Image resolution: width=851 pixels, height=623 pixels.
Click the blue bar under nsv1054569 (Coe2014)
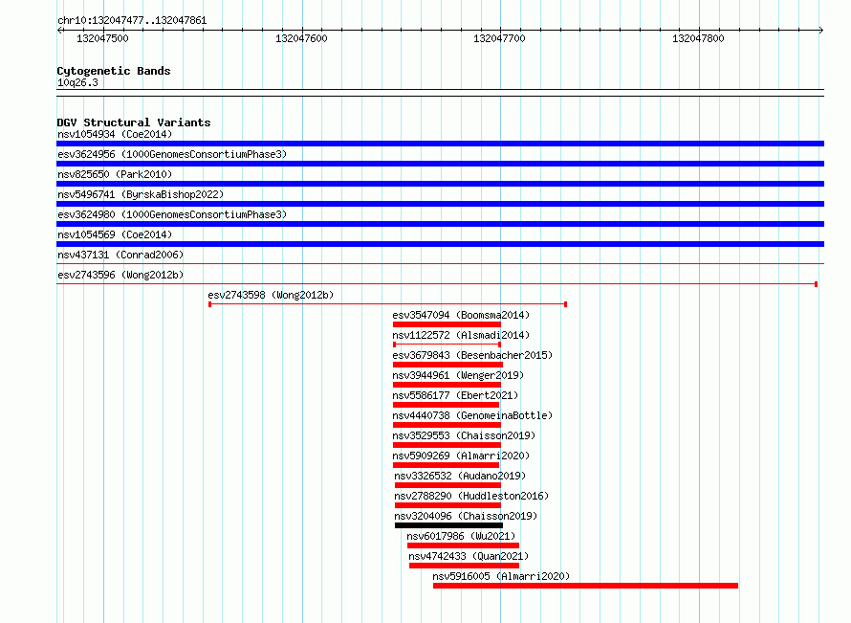click(x=440, y=244)
